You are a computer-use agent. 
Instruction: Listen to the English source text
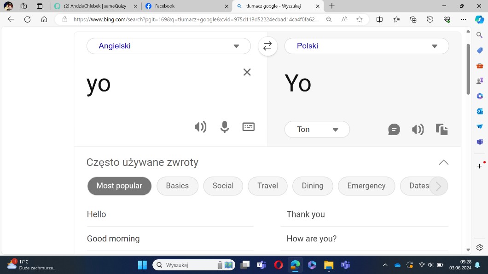200,127
